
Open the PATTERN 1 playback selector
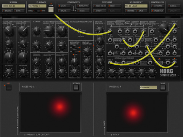pos(37,6)
